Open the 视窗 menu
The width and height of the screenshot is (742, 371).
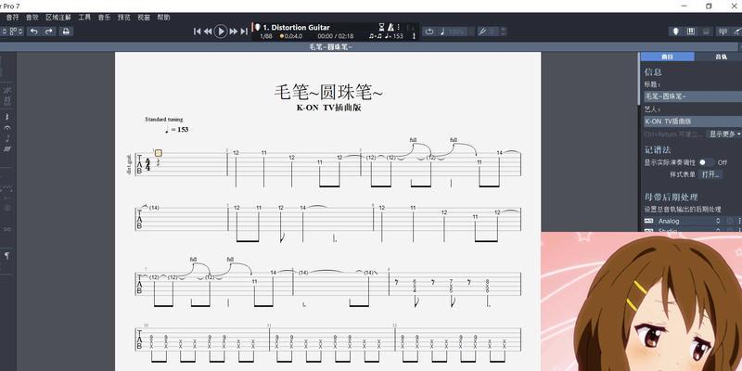click(144, 17)
